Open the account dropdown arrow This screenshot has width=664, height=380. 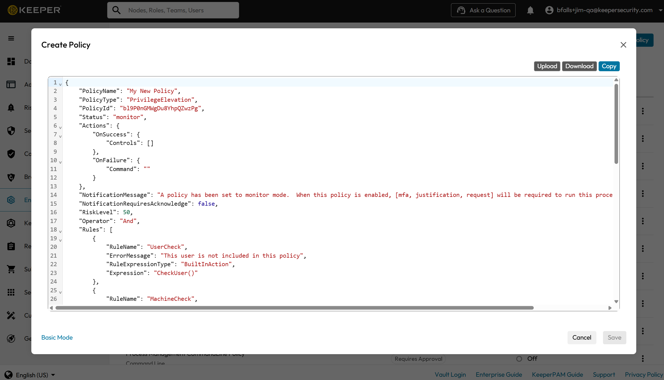tap(660, 10)
